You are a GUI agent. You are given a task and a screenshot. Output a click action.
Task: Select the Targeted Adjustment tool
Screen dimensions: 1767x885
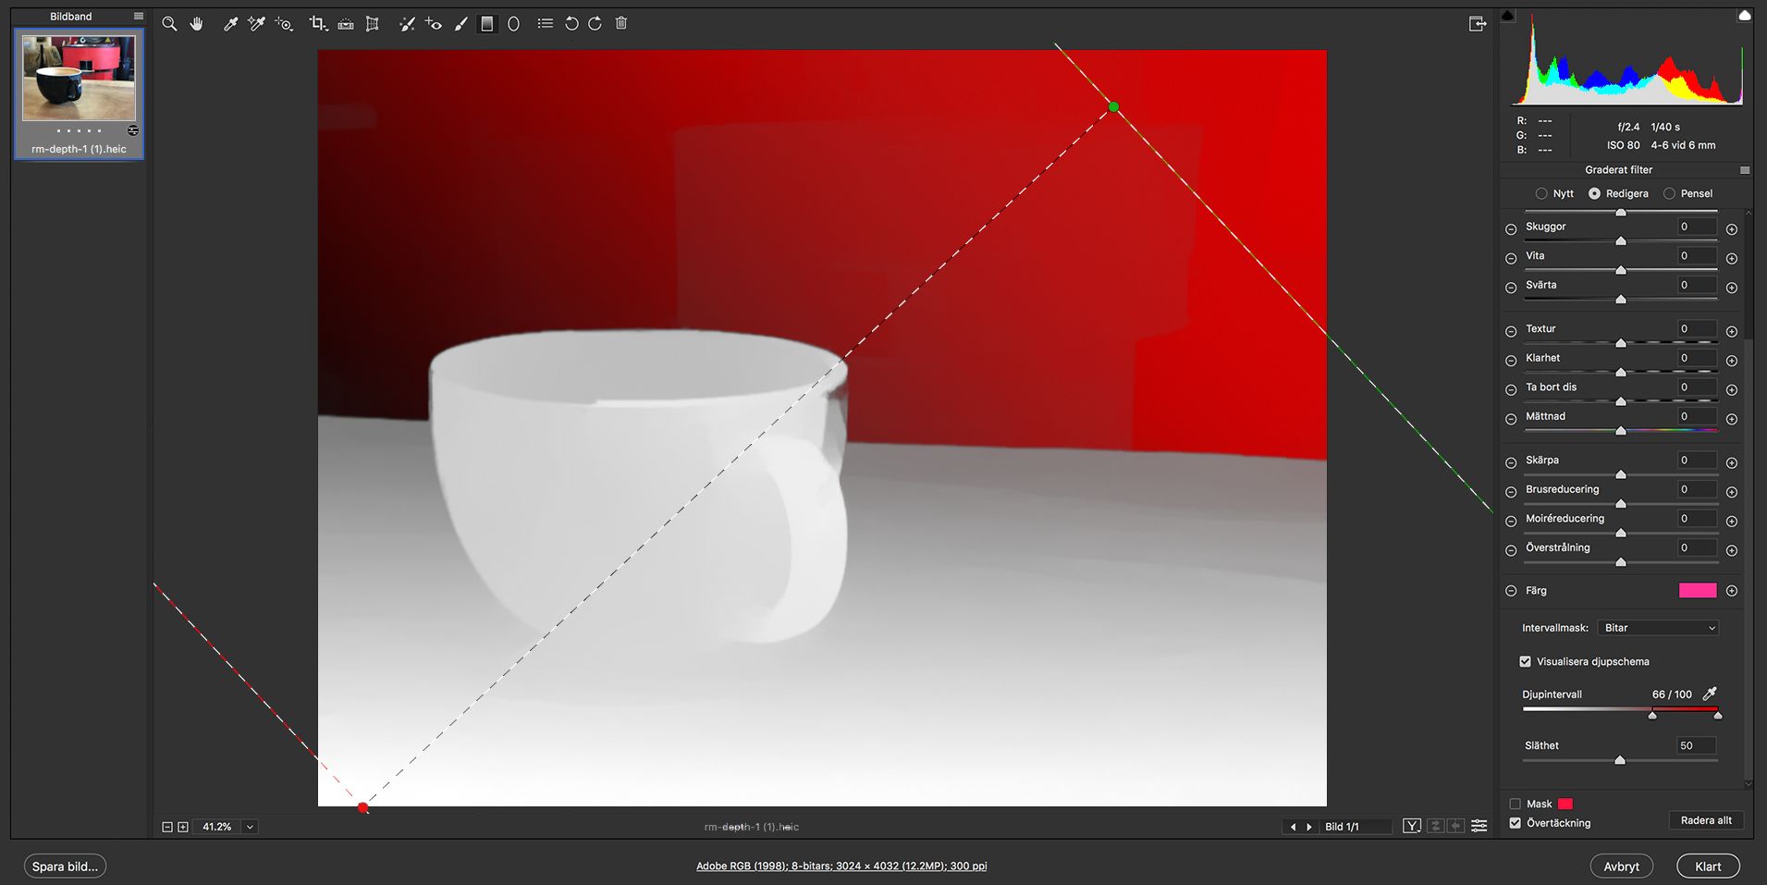pos(284,24)
